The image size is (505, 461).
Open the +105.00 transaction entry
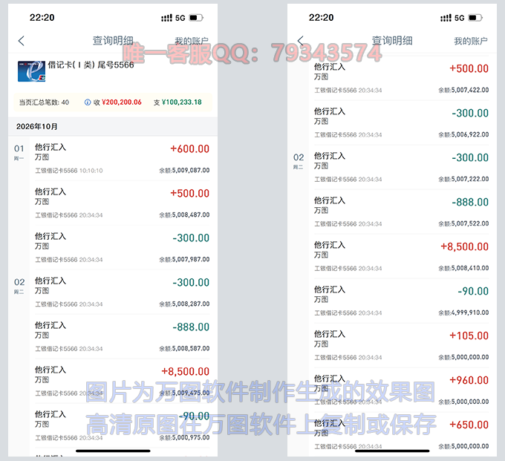click(x=402, y=345)
